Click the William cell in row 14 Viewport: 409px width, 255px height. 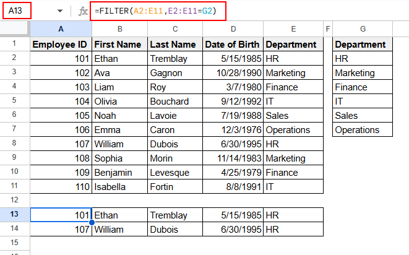(x=119, y=230)
